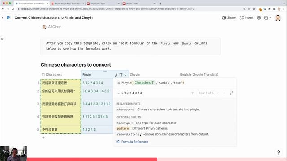
Task: Reload the page
Action: click(x=13, y=9)
